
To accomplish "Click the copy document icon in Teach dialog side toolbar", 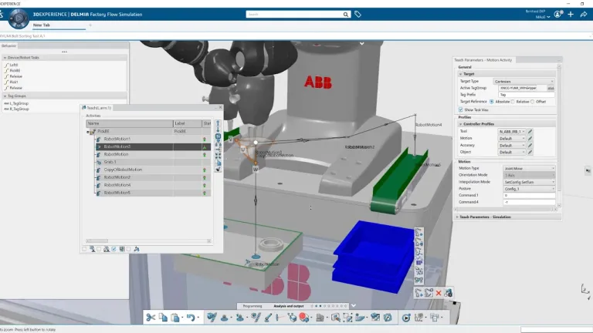I will click(219, 163).
